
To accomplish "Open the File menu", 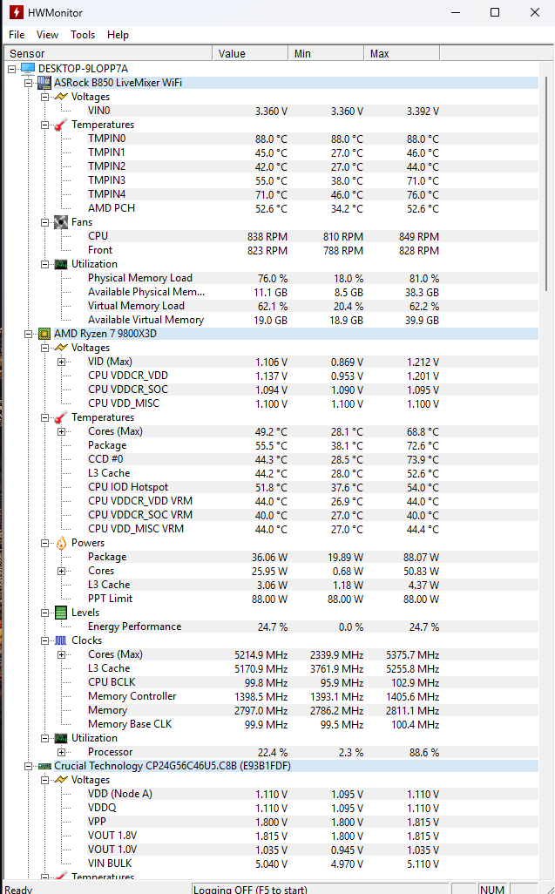I will 17,35.
